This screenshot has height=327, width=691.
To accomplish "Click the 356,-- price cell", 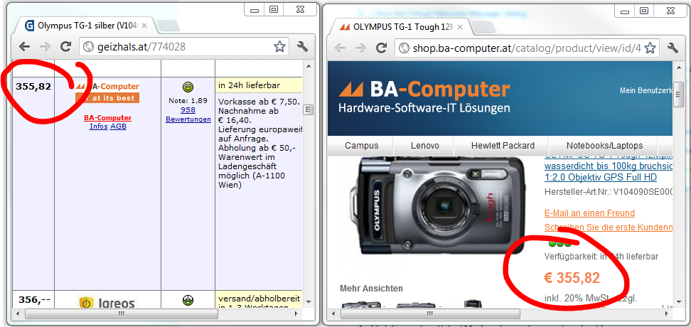I will [34, 300].
